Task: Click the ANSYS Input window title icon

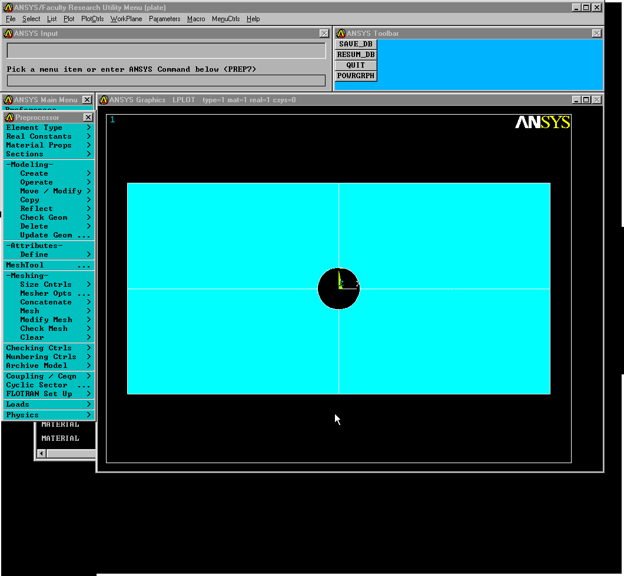Action: [8, 34]
